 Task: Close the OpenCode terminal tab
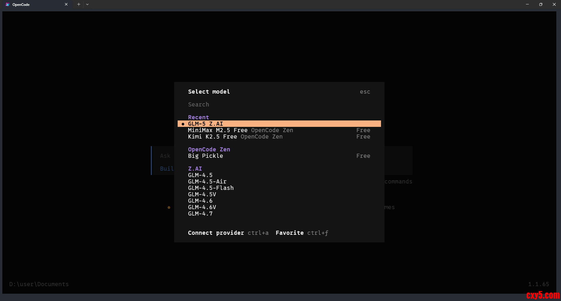tap(66, 4)
